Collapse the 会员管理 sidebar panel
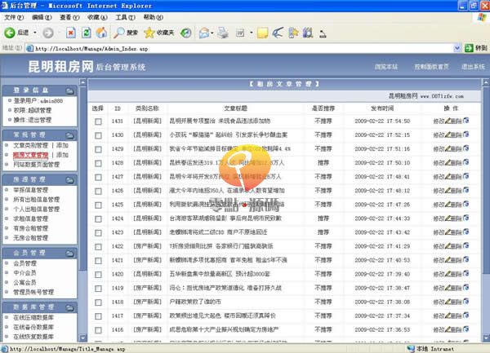This screenshot has height=353, width=490. click(69, 254)
